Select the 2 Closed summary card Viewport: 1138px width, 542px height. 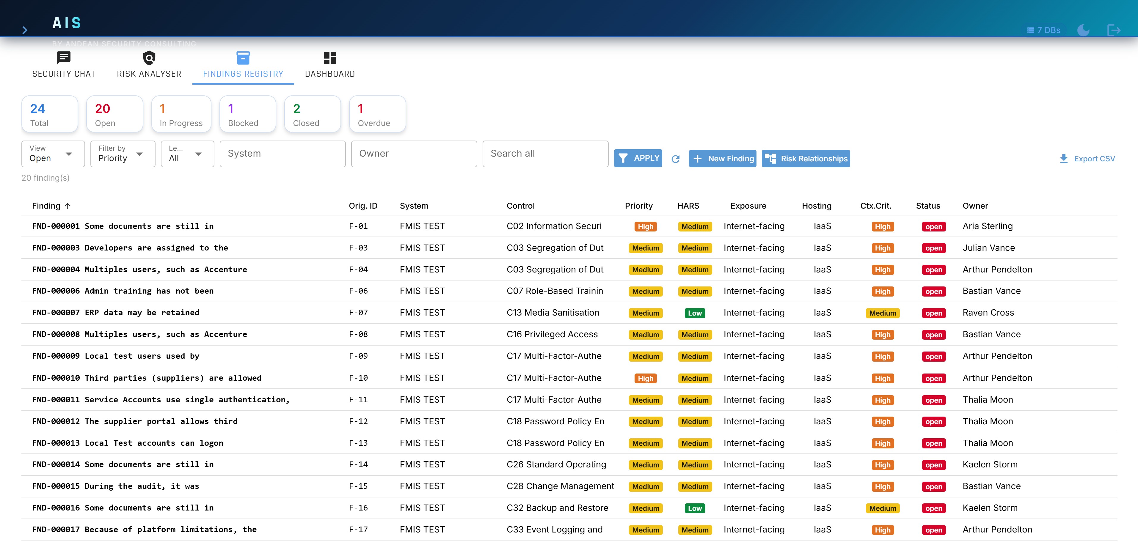pos(313,114)
